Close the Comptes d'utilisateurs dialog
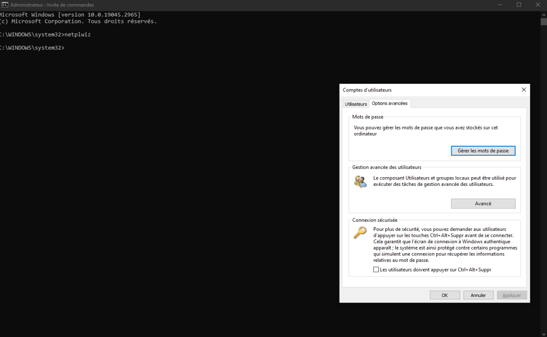This screenshot has height=337, width=547. coord(523,89)
